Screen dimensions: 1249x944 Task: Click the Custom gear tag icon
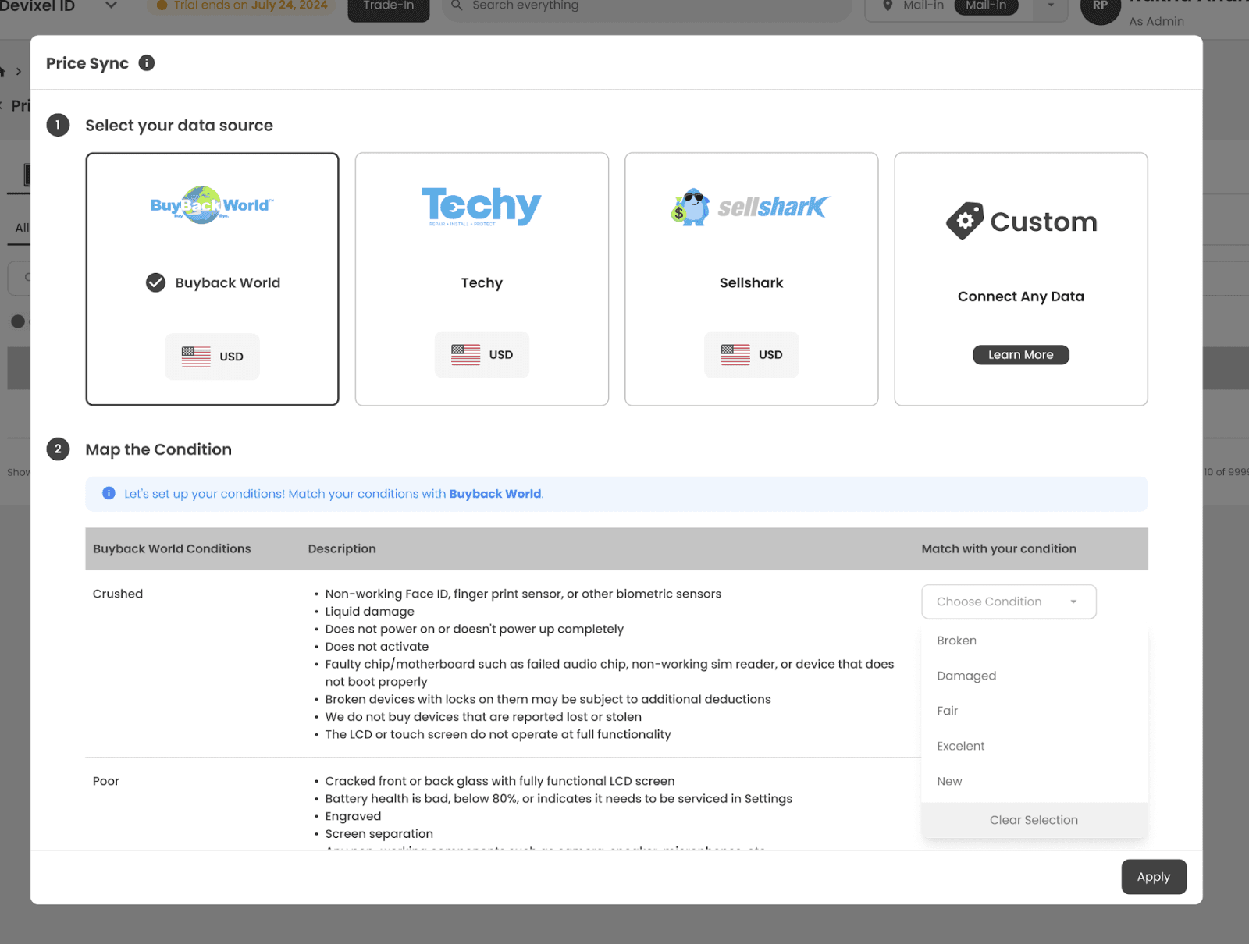(x=965, y=221)
